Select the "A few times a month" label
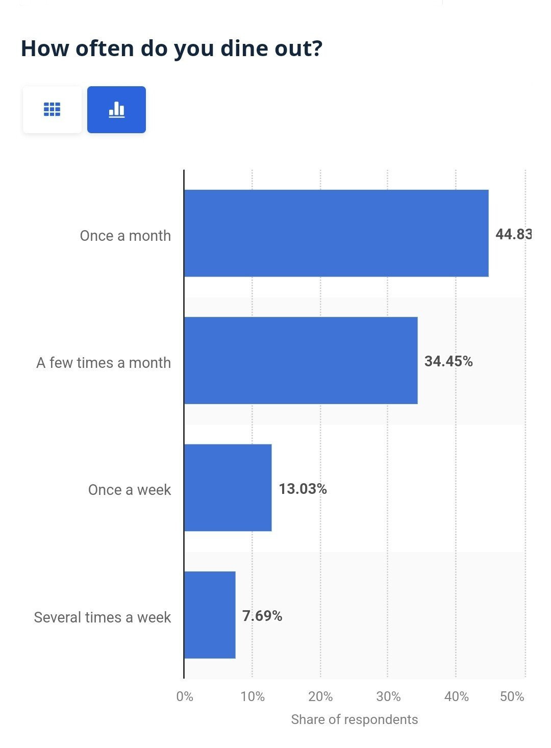 [104, 363]
